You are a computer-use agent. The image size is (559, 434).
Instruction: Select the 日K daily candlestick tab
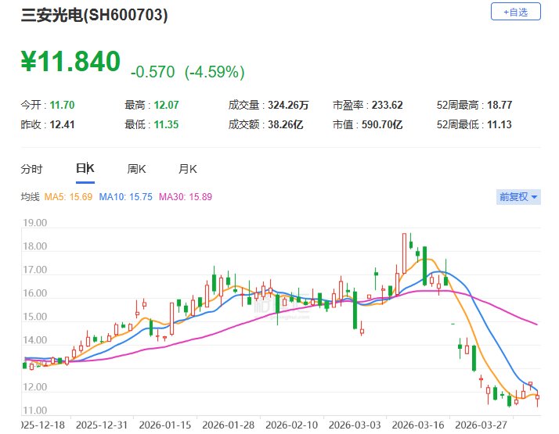[85, 168]
